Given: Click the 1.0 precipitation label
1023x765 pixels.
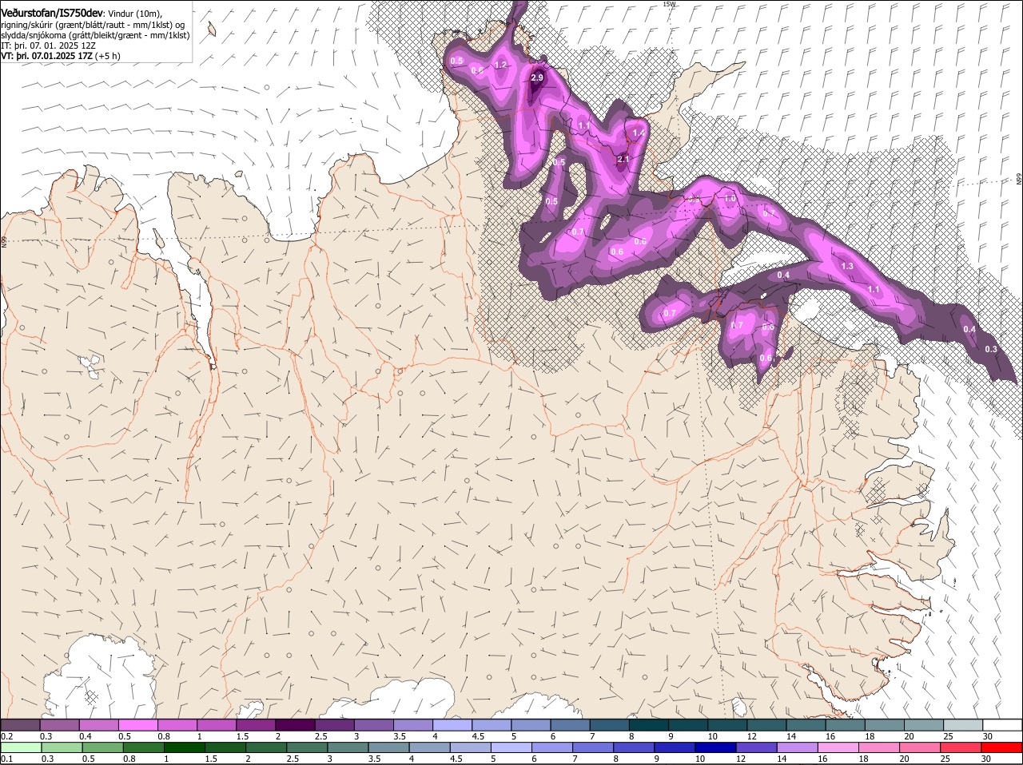Looking at the screenshot, I should coord(730,198).
